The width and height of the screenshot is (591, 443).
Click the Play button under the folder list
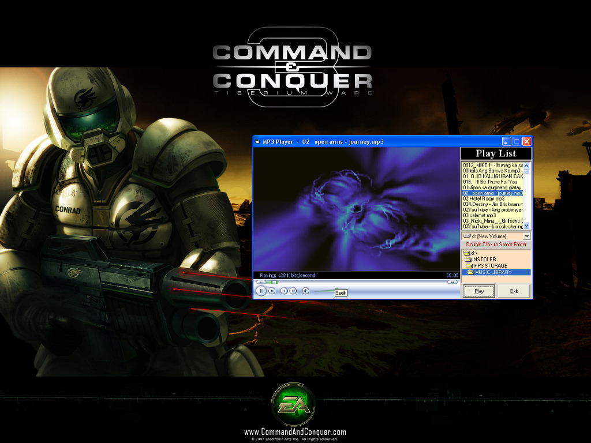[x=478, y=291]
